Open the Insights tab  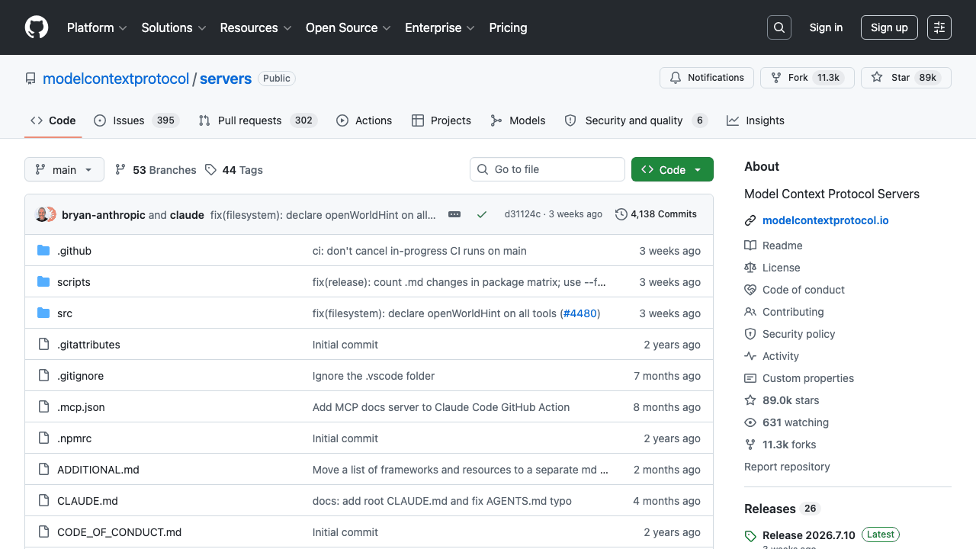tap(756, 120)
